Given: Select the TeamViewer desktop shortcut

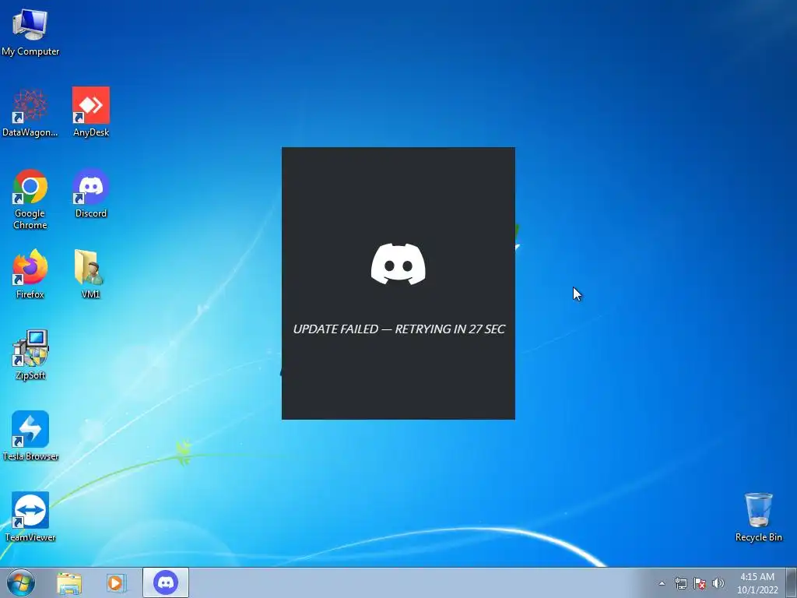Looking at the screenshot, I should point(30,517).
